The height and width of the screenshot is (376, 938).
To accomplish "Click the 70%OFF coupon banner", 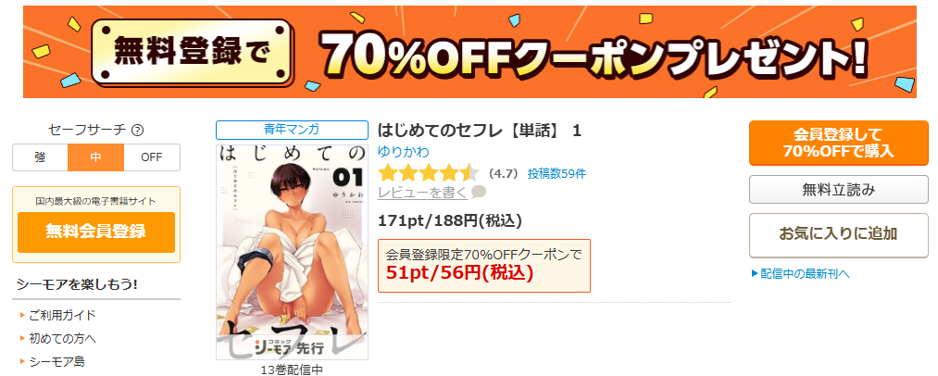I will pyautogui.click(x=469, y=52).
